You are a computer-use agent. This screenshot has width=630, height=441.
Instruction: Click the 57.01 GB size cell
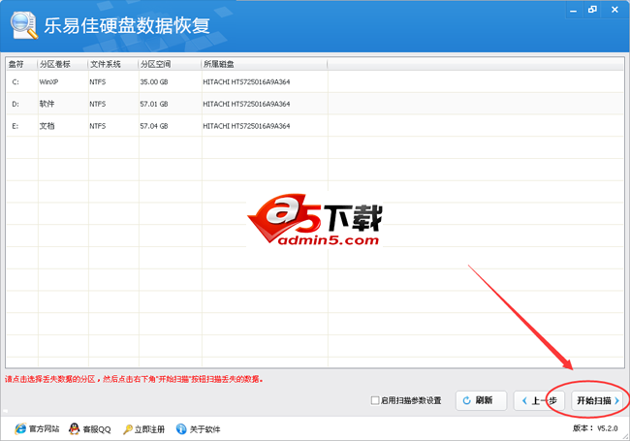[154, 104]
